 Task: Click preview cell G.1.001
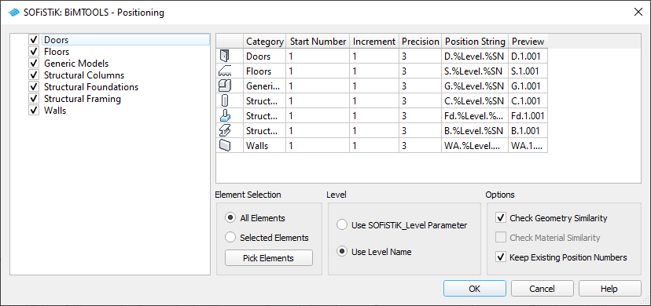tap(528, 86)
